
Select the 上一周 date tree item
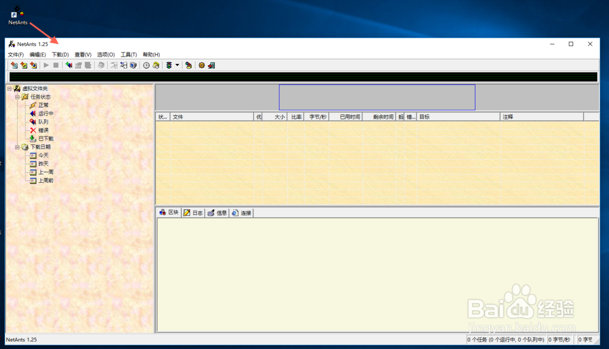click(x=46, y=172)
